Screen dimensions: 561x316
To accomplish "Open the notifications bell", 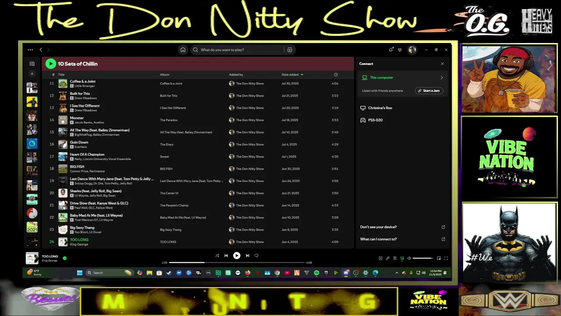I will tap(391, 50).
